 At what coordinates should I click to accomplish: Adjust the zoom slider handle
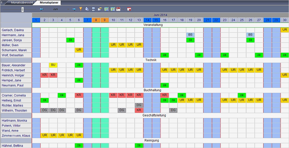coord(23,9)
